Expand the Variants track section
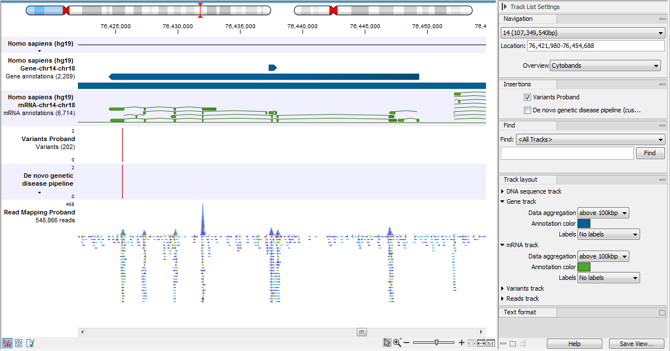670x351 pixels. click(503, 288)
